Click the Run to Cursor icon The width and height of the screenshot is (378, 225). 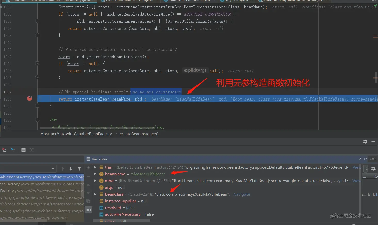(13, 150)
